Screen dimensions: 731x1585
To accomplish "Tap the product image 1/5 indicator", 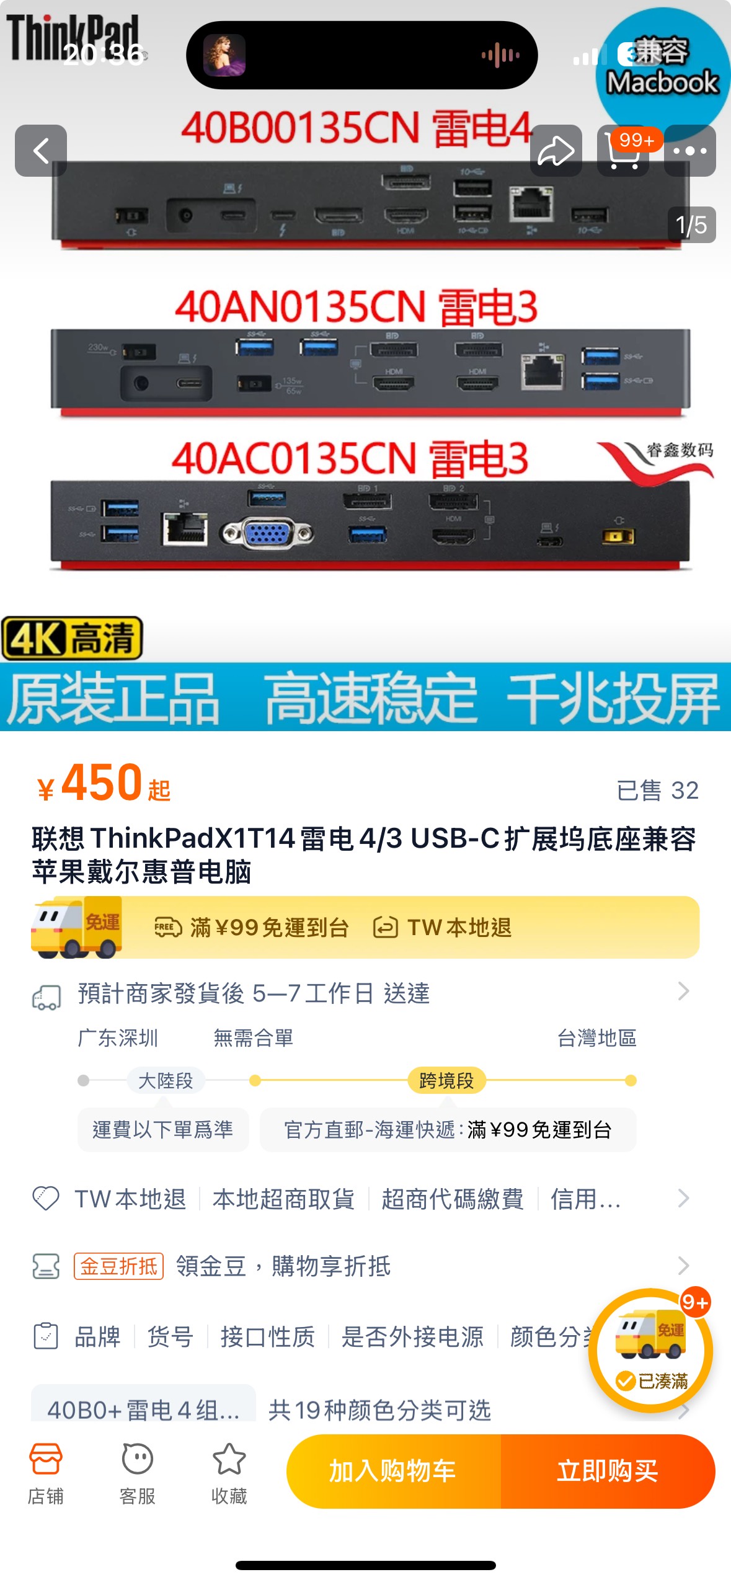I will 691,225.
